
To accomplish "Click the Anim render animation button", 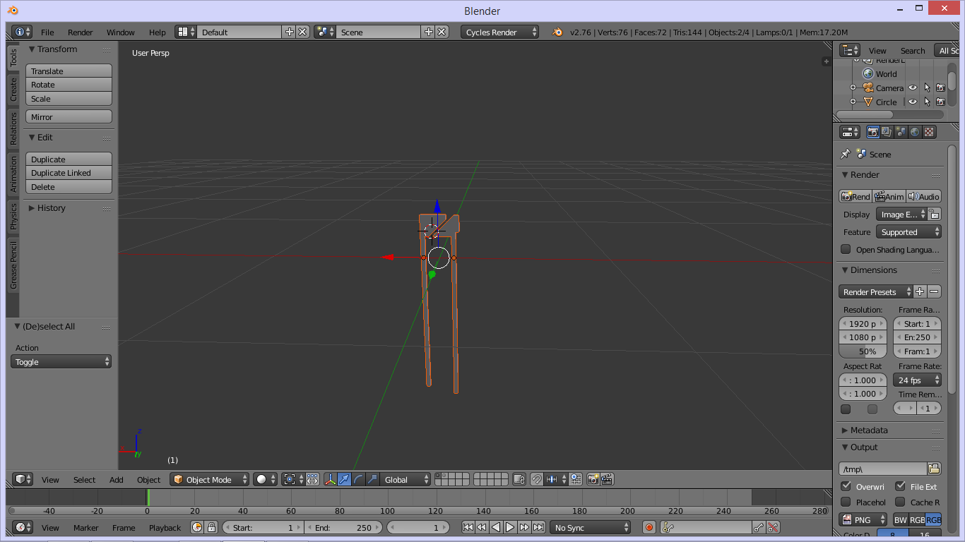I will tap(889, 196).
